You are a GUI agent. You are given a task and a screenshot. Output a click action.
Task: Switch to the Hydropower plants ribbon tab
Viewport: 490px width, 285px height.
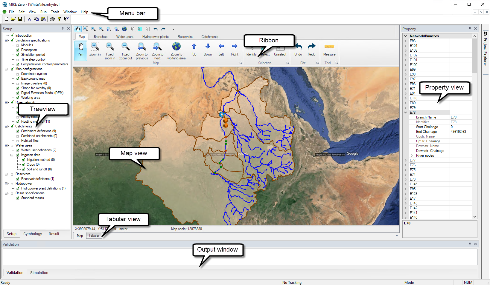click(155, 37)
